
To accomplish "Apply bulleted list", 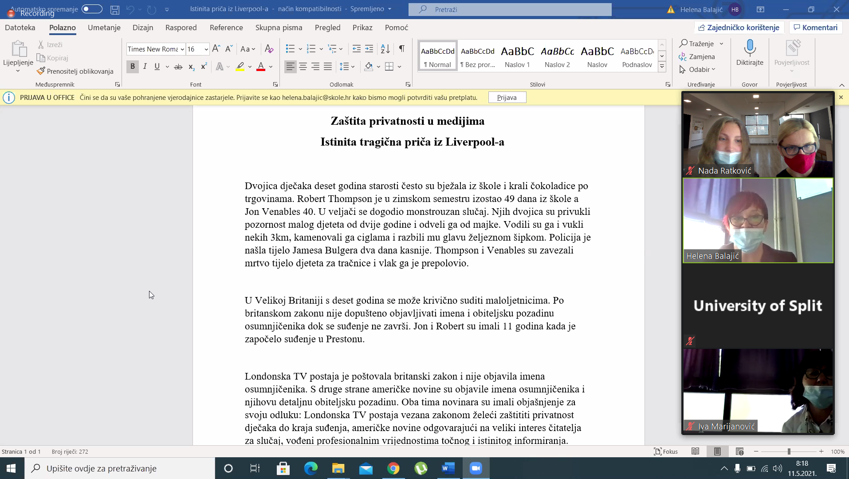I will click(x=290, y=49).
